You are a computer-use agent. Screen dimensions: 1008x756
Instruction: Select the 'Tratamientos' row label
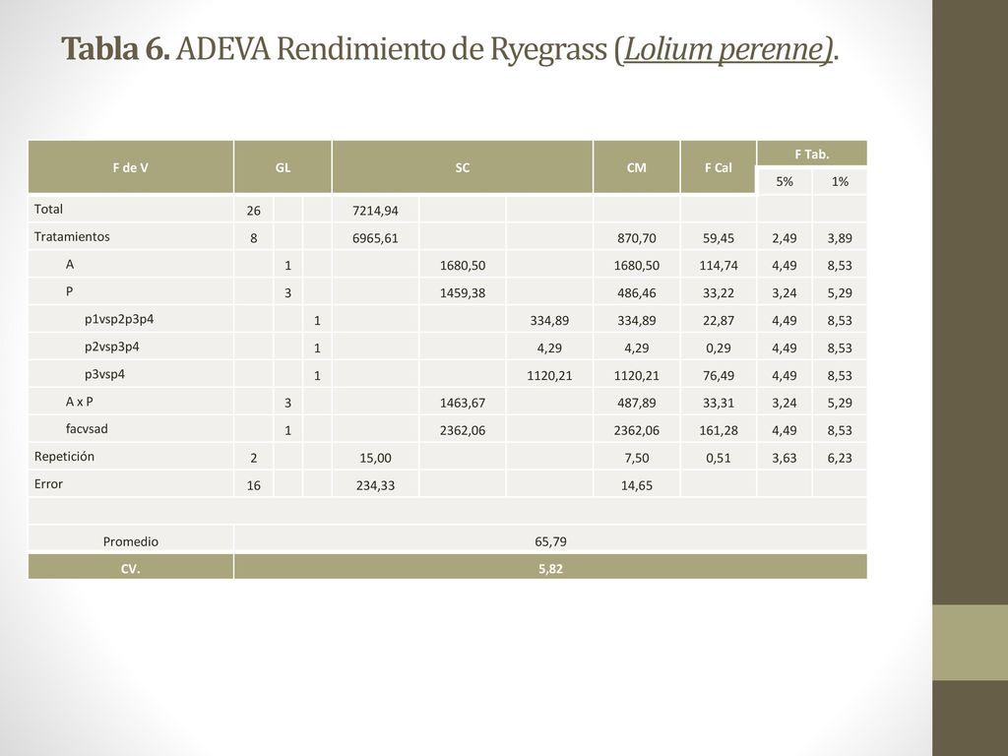[x=72, y=236]
